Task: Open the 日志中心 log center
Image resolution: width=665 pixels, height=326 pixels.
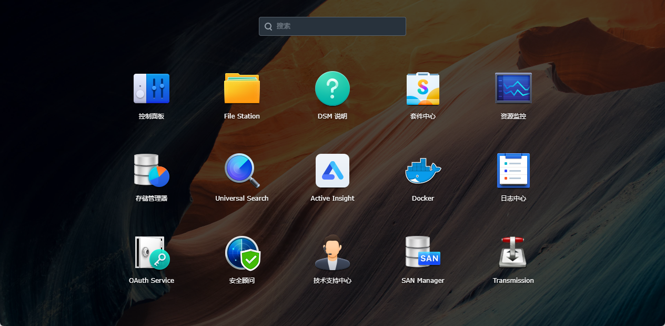Action: click(x=513, y=171)
